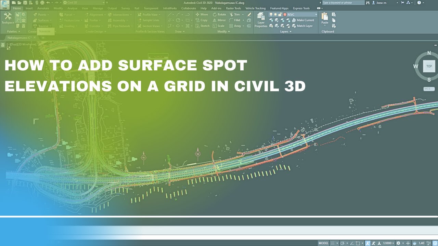Toggle the MODEL space button
Screen dimensions: 438x246
click(323, 243)
